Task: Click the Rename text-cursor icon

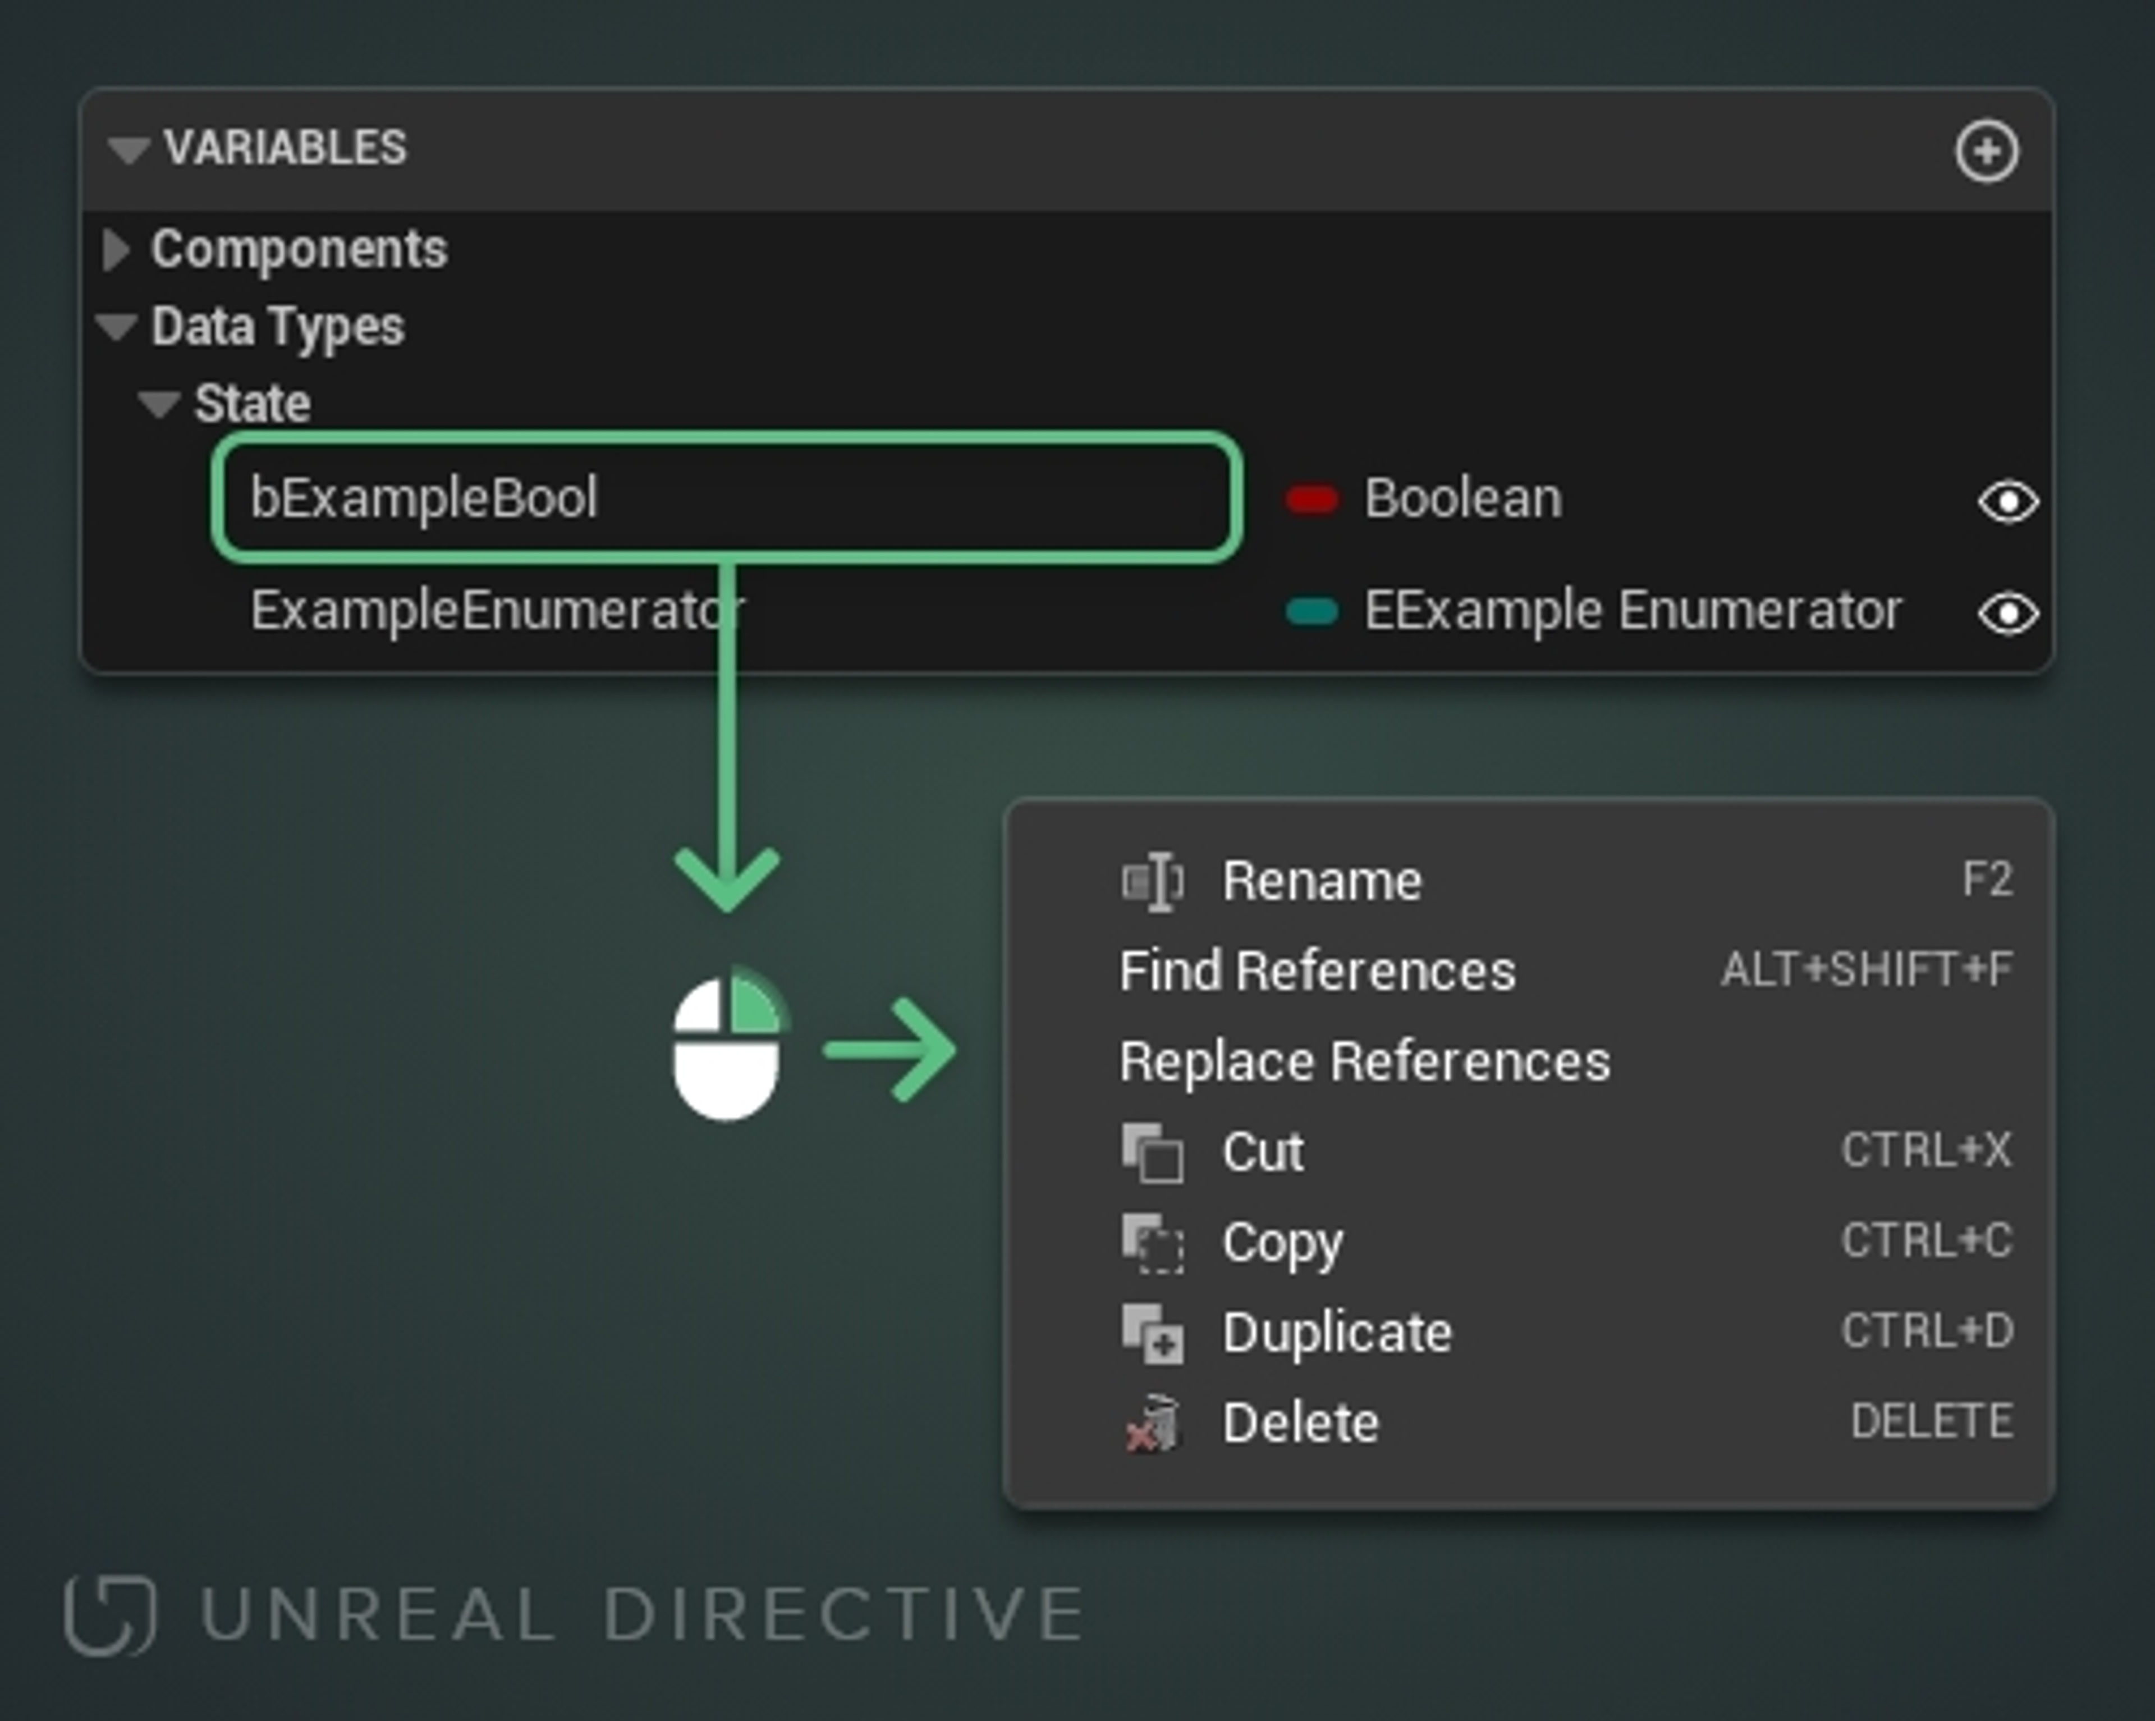Action: 1153,881
